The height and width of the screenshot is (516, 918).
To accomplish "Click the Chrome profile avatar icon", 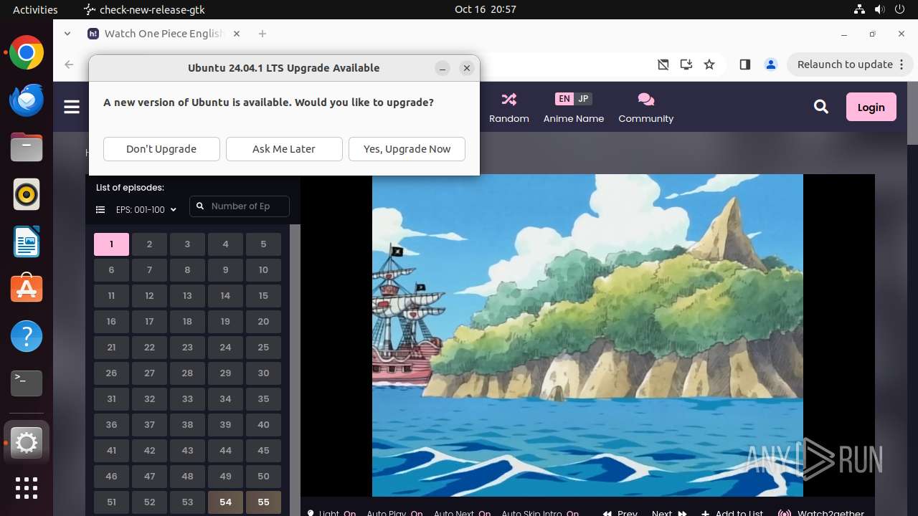I will [771, 64].
